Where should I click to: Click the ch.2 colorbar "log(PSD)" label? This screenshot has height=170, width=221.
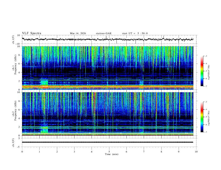point(209,118)
